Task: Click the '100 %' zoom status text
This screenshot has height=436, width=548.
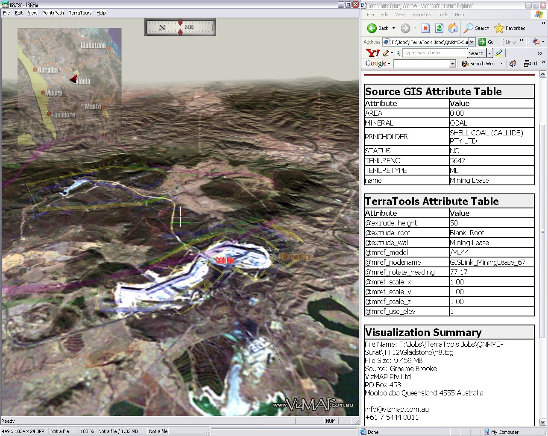Action: (87, 431)
